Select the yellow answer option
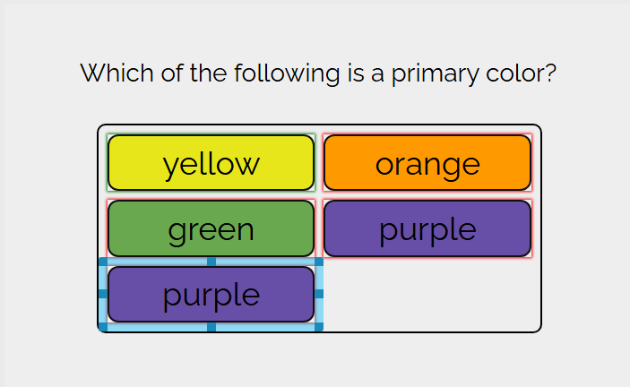 211,162
